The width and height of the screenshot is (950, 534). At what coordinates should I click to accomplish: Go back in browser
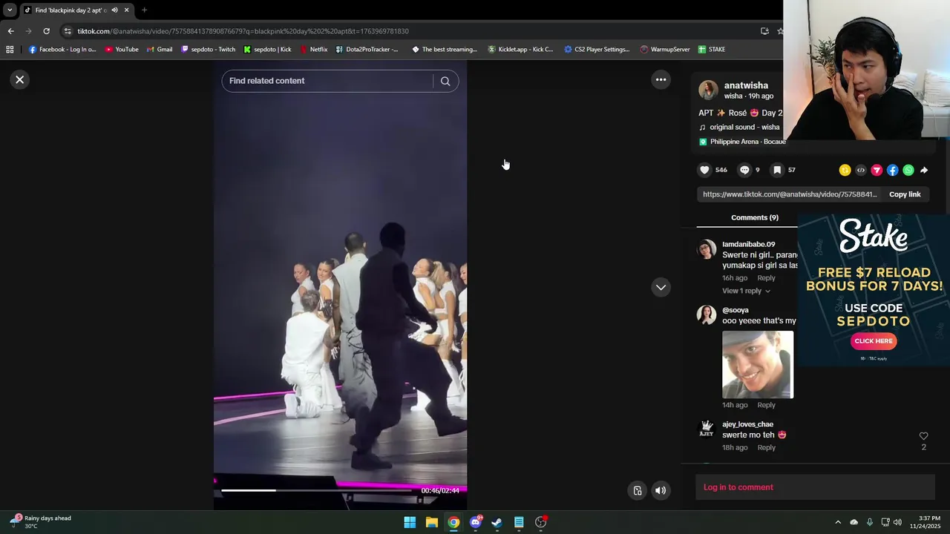pos(10,31)
